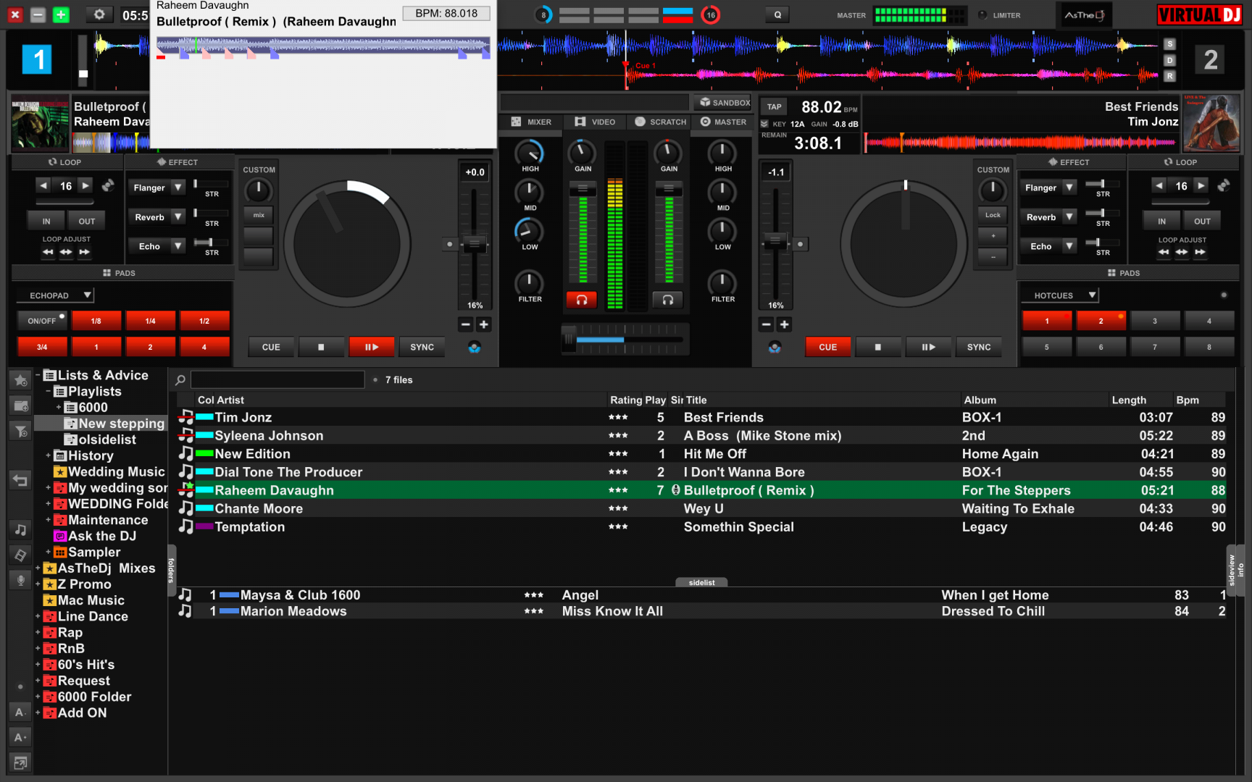Click the red 16 beat counter icon
This screenshot has height=782, width=1252.
[711, 14]
